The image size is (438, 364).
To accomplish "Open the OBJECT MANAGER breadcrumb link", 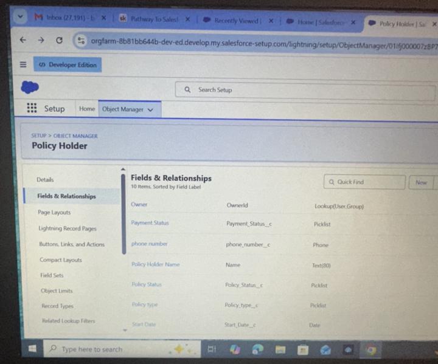I will click(x=75, y=136).
